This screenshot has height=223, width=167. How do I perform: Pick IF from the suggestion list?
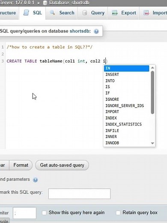(126, 93)
